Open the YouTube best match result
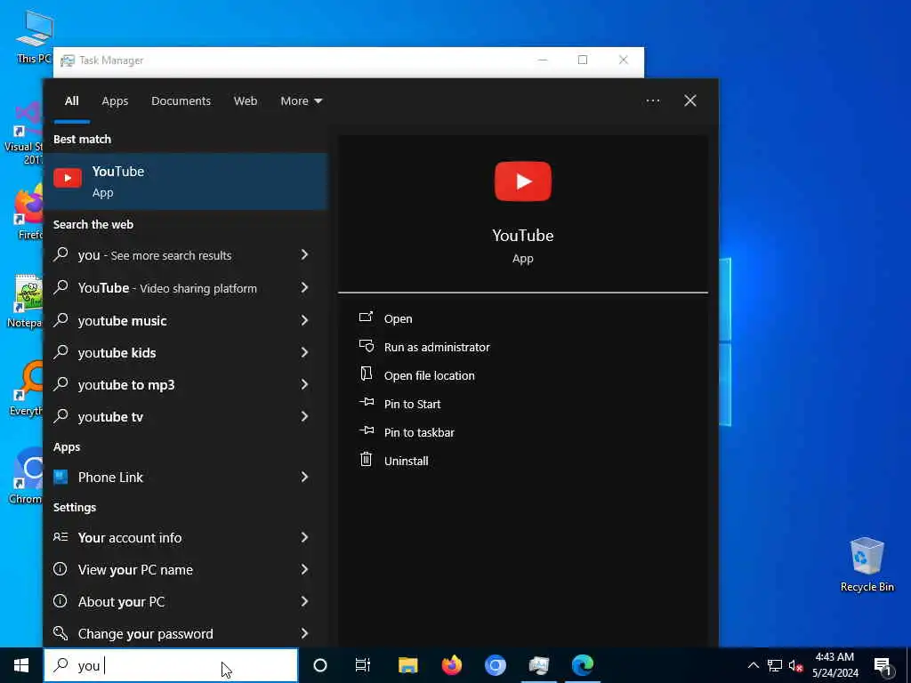 coord(185,181)
